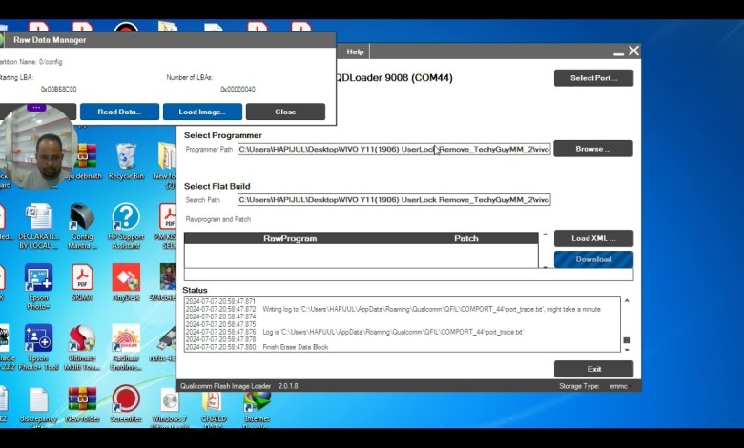Open the New folder WinRAR archive icon

click(x=82, y=399)
